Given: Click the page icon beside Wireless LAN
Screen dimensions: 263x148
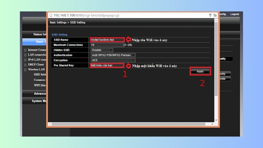Looking at the screenshot, I should [25, 70].
